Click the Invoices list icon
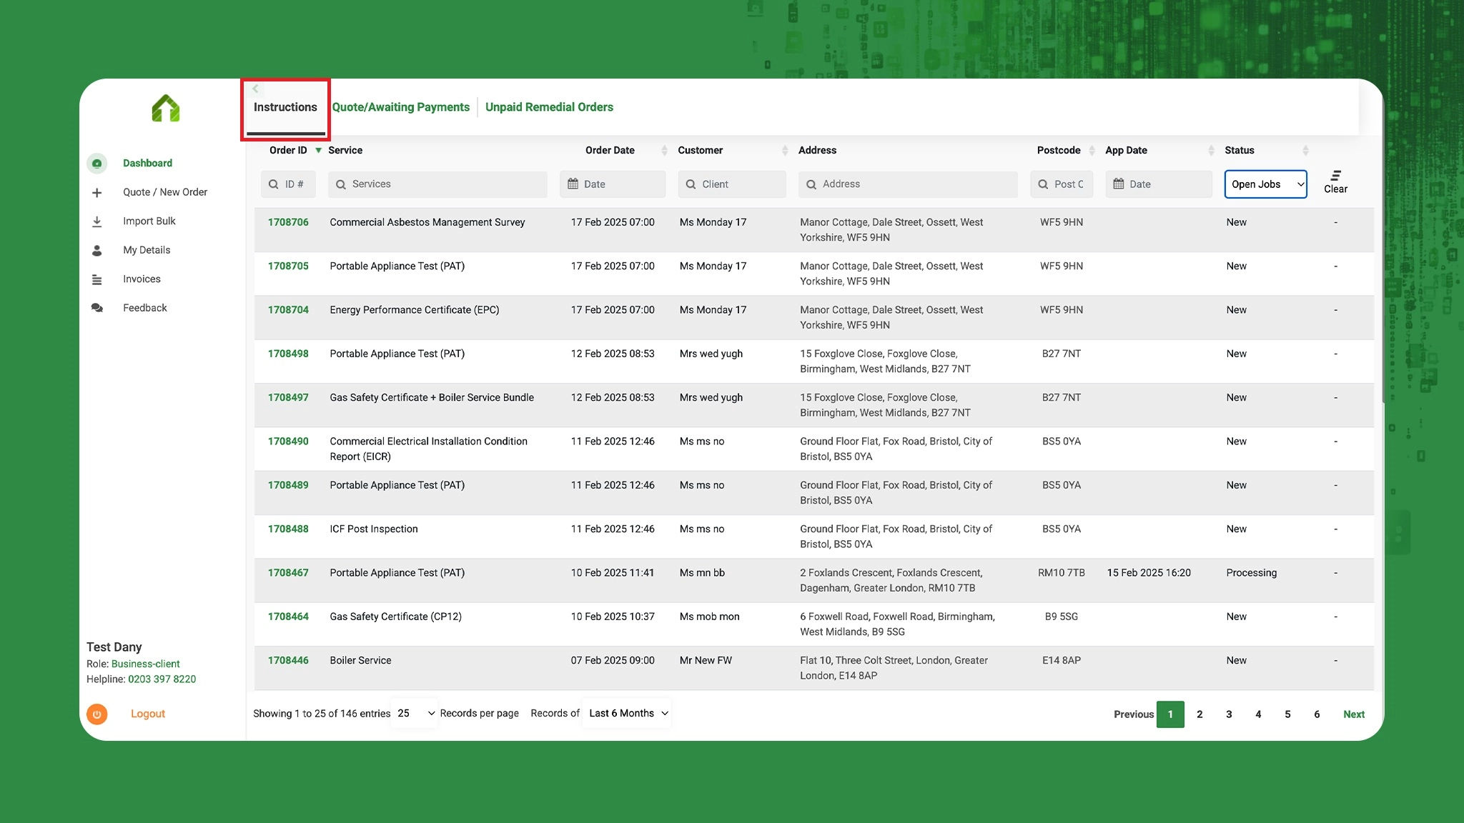This screenshot has width=1464, height=823. coord(97,280)
